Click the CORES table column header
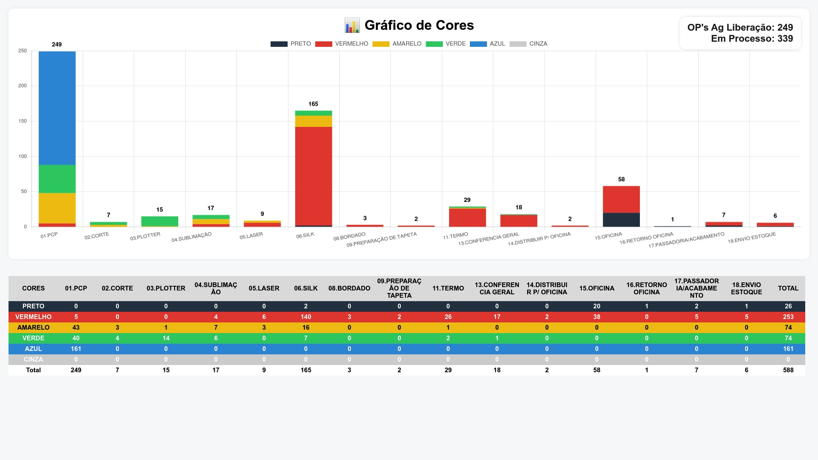 (33, 288)
